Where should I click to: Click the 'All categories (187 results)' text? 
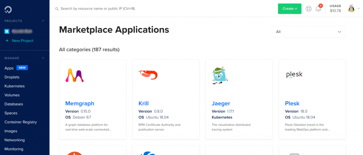tap(89, 50)
